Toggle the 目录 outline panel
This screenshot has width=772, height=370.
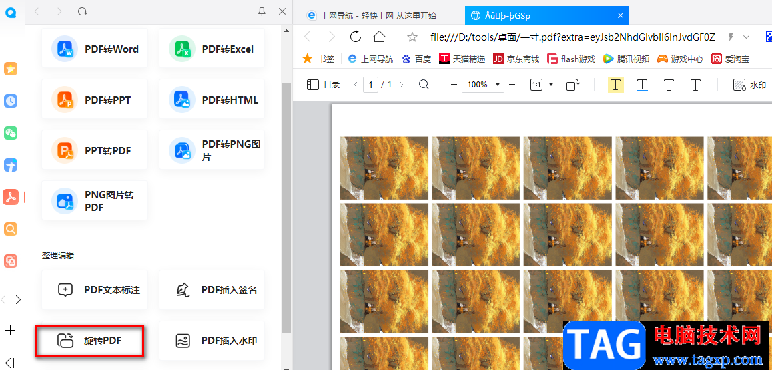[x=324, y=85]
